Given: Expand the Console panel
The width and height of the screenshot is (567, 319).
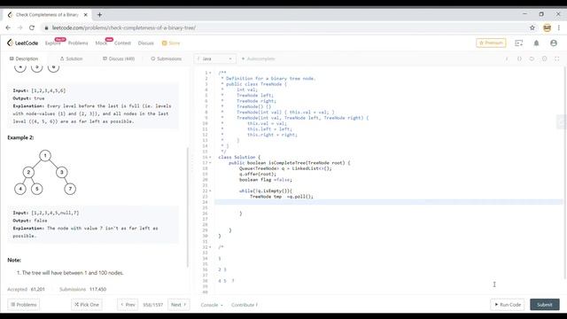Looking at the screenshot, I should click(x=212, y=305).
